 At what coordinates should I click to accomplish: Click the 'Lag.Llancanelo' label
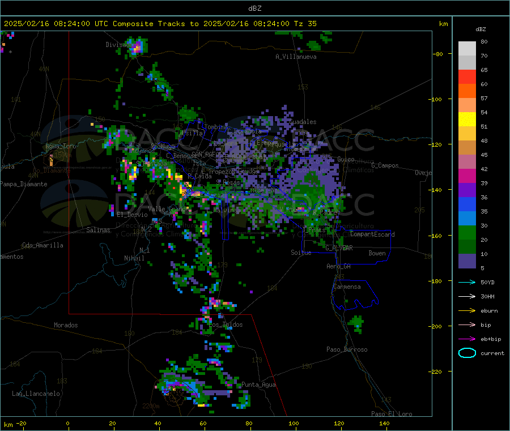(36, 394)
